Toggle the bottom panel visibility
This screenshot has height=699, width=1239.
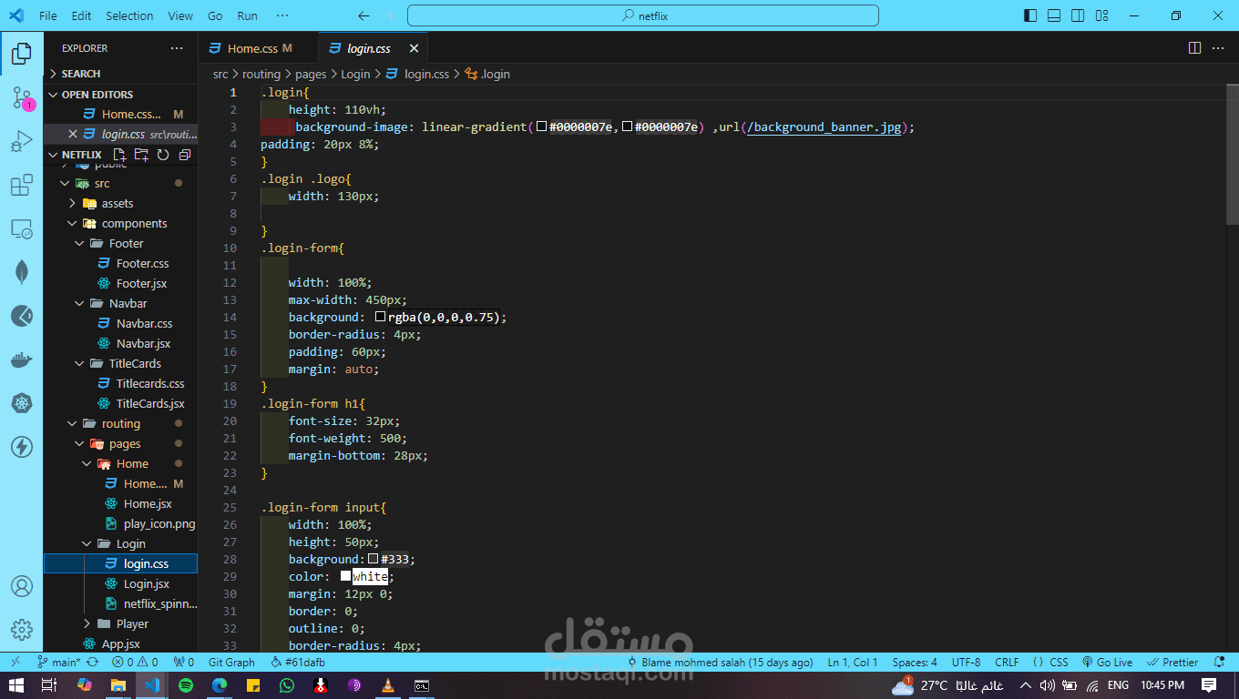coord(1054,15)
